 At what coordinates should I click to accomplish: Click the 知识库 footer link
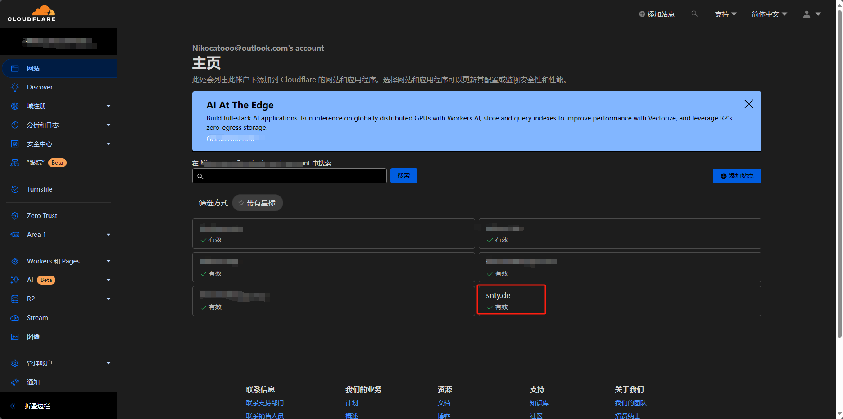coord(539,403)
